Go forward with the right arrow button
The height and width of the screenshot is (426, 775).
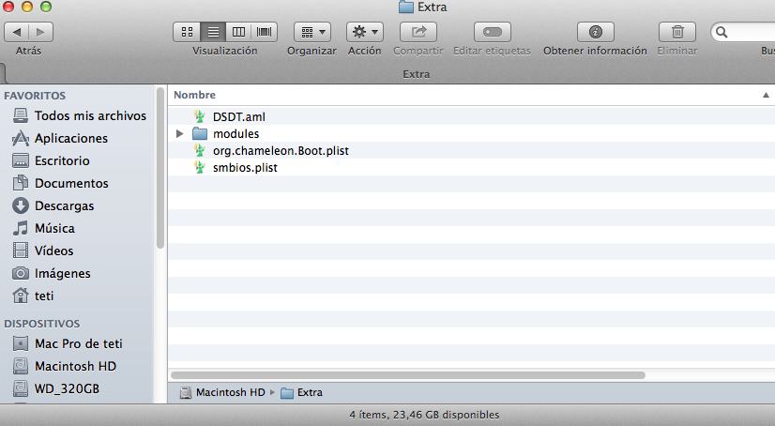tap(40, 32)
